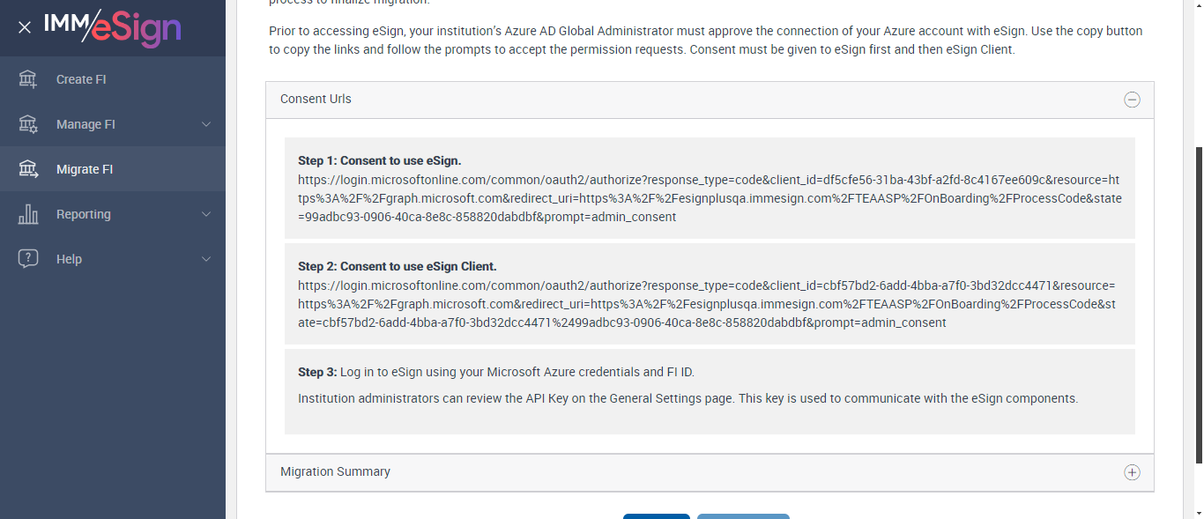Open the Create FI menu item

(x=113, y=79)
